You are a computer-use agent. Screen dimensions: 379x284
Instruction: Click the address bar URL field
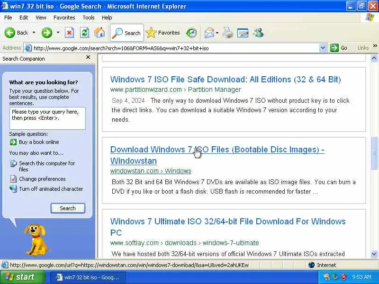[x=175, y=48]
